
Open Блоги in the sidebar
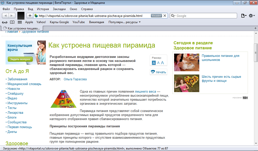point(12,117)
